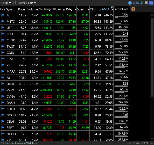
Task: Click the flag icon in SRPT row
Action: tap(3, 128)
